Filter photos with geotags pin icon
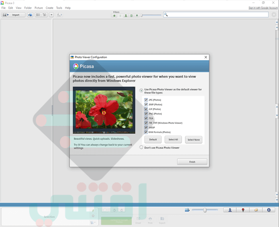The height and width of the screenshot is (227, 279). point(137,16)
